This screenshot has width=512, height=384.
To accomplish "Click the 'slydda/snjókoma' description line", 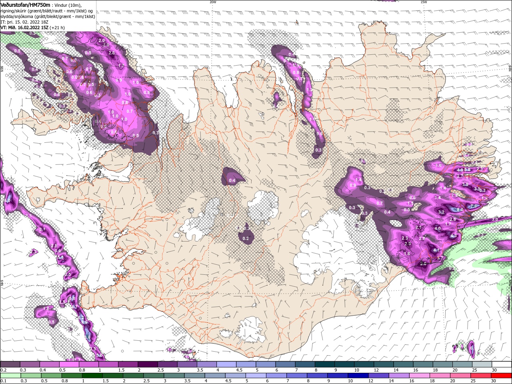I will 48,16.
